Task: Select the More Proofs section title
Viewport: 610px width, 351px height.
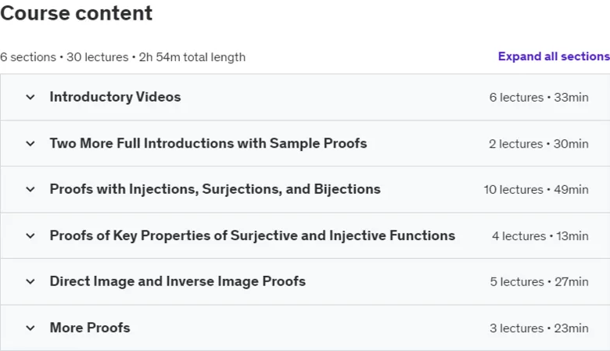Action: click(90, 328)
